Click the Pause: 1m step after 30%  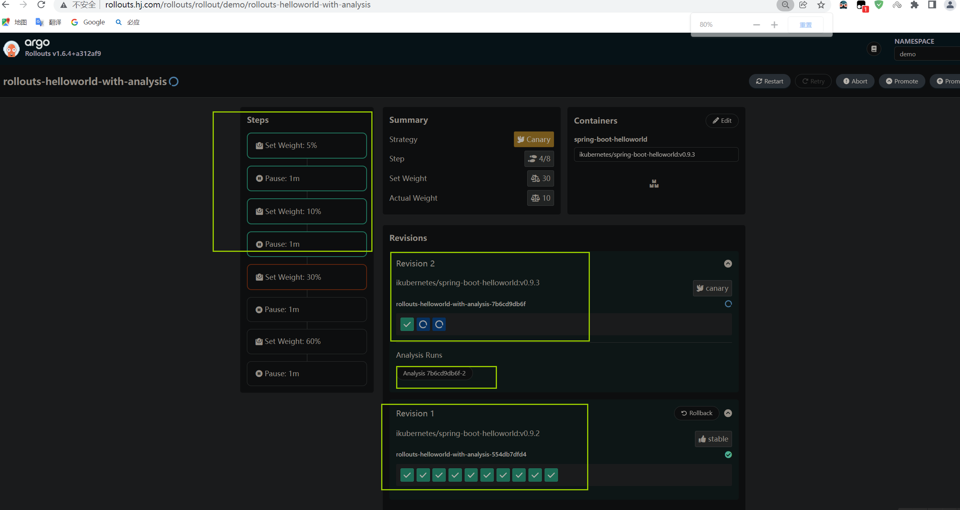[x=307, y=309]
